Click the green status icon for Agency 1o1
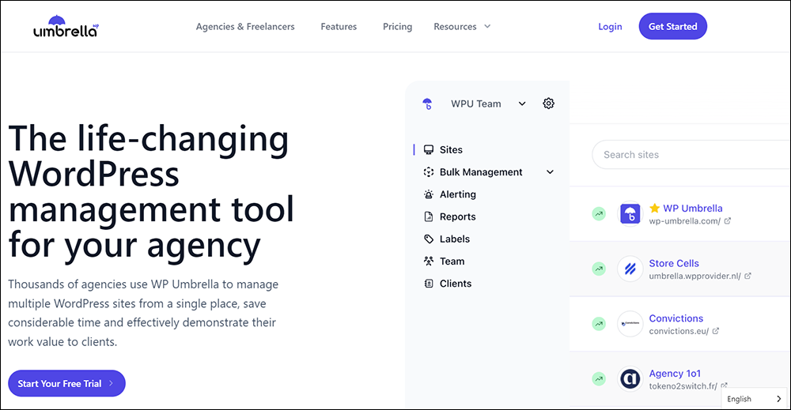This screenshot has width=791, height=410. (599, 378)
